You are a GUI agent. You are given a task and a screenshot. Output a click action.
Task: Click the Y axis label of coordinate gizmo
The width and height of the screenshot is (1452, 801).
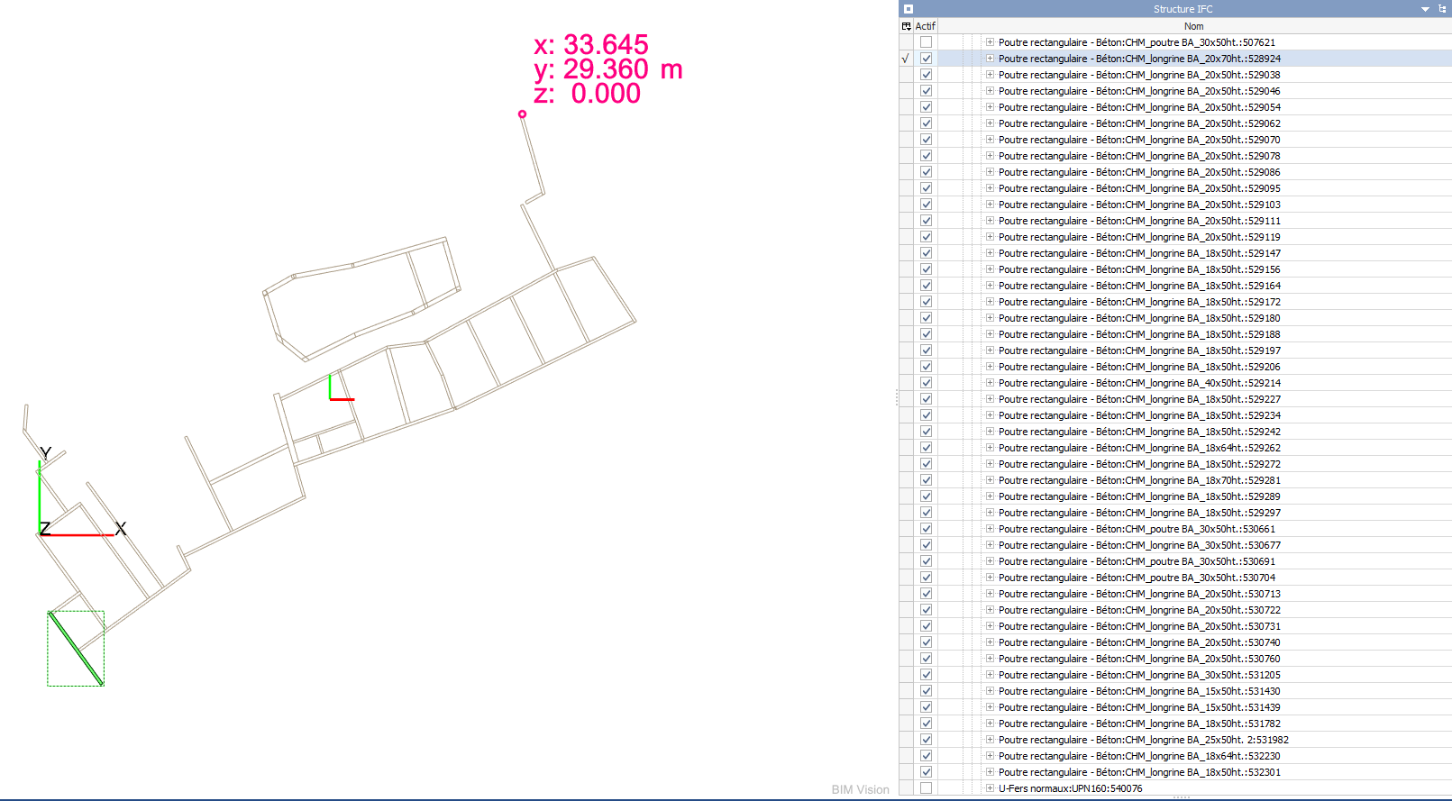coord(45,453)
